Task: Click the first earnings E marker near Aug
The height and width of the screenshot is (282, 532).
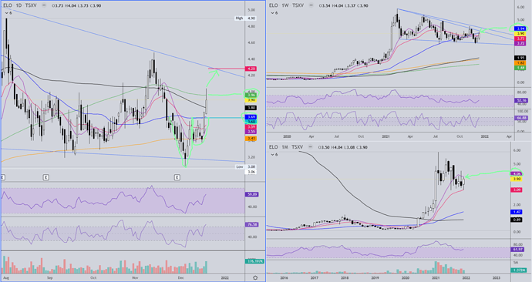Action: click(x=2, y=177)
